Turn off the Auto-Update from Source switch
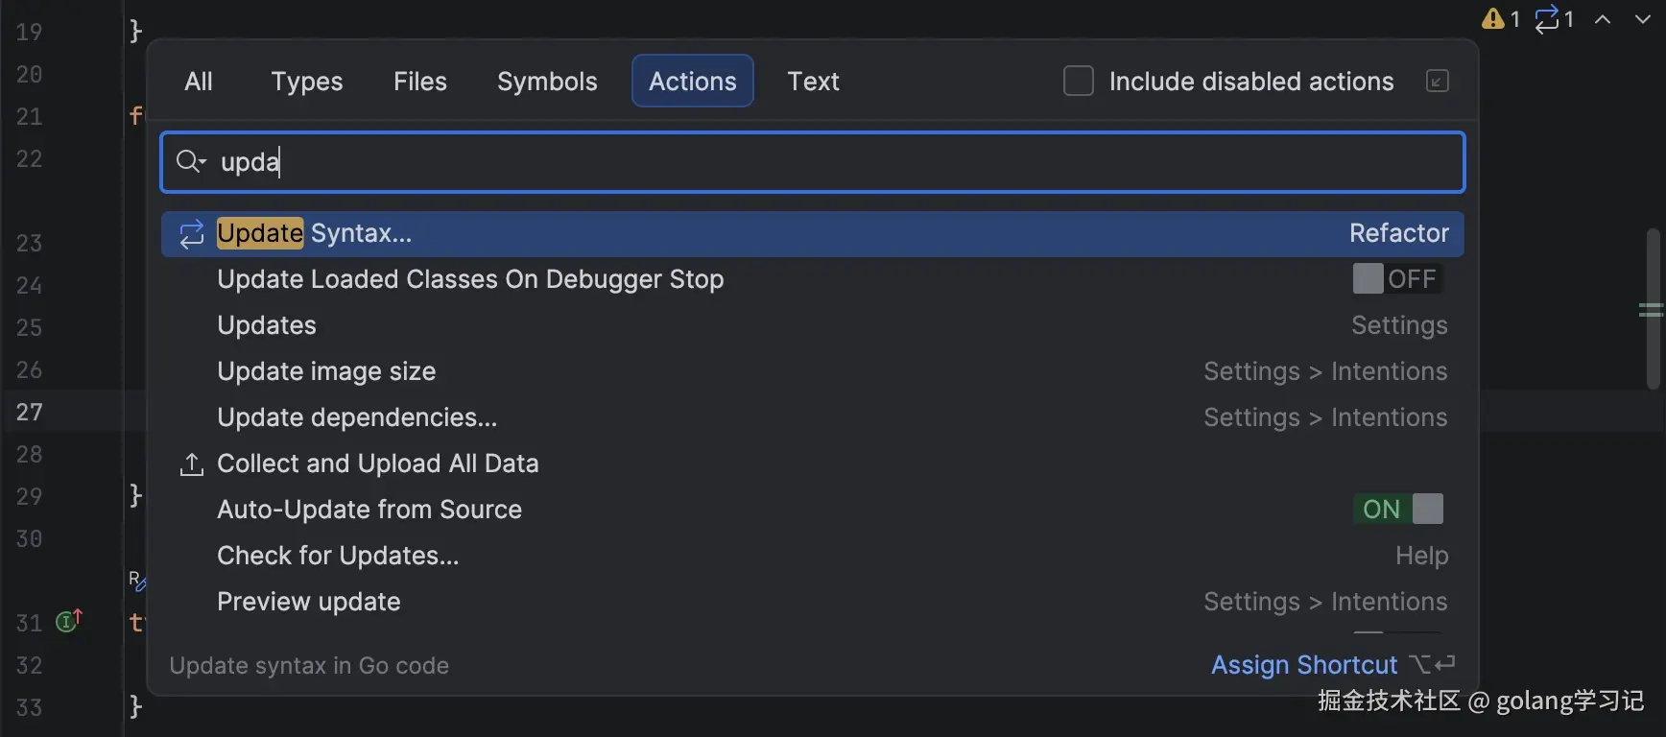 pyautogui.click(x=1397, y=510)
